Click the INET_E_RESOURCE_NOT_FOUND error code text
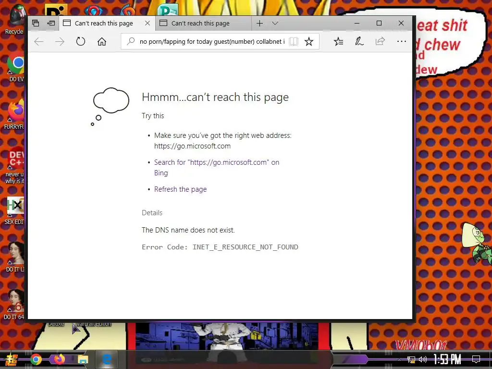This screenshot has height=369, width=492. [x=246, y=247]
